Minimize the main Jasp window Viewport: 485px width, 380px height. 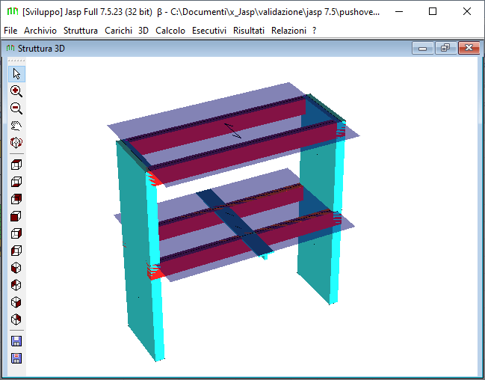pos(399,12)
